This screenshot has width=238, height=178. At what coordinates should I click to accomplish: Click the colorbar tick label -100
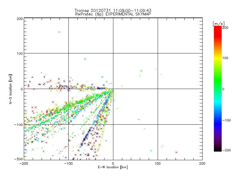tap(227, 120)
